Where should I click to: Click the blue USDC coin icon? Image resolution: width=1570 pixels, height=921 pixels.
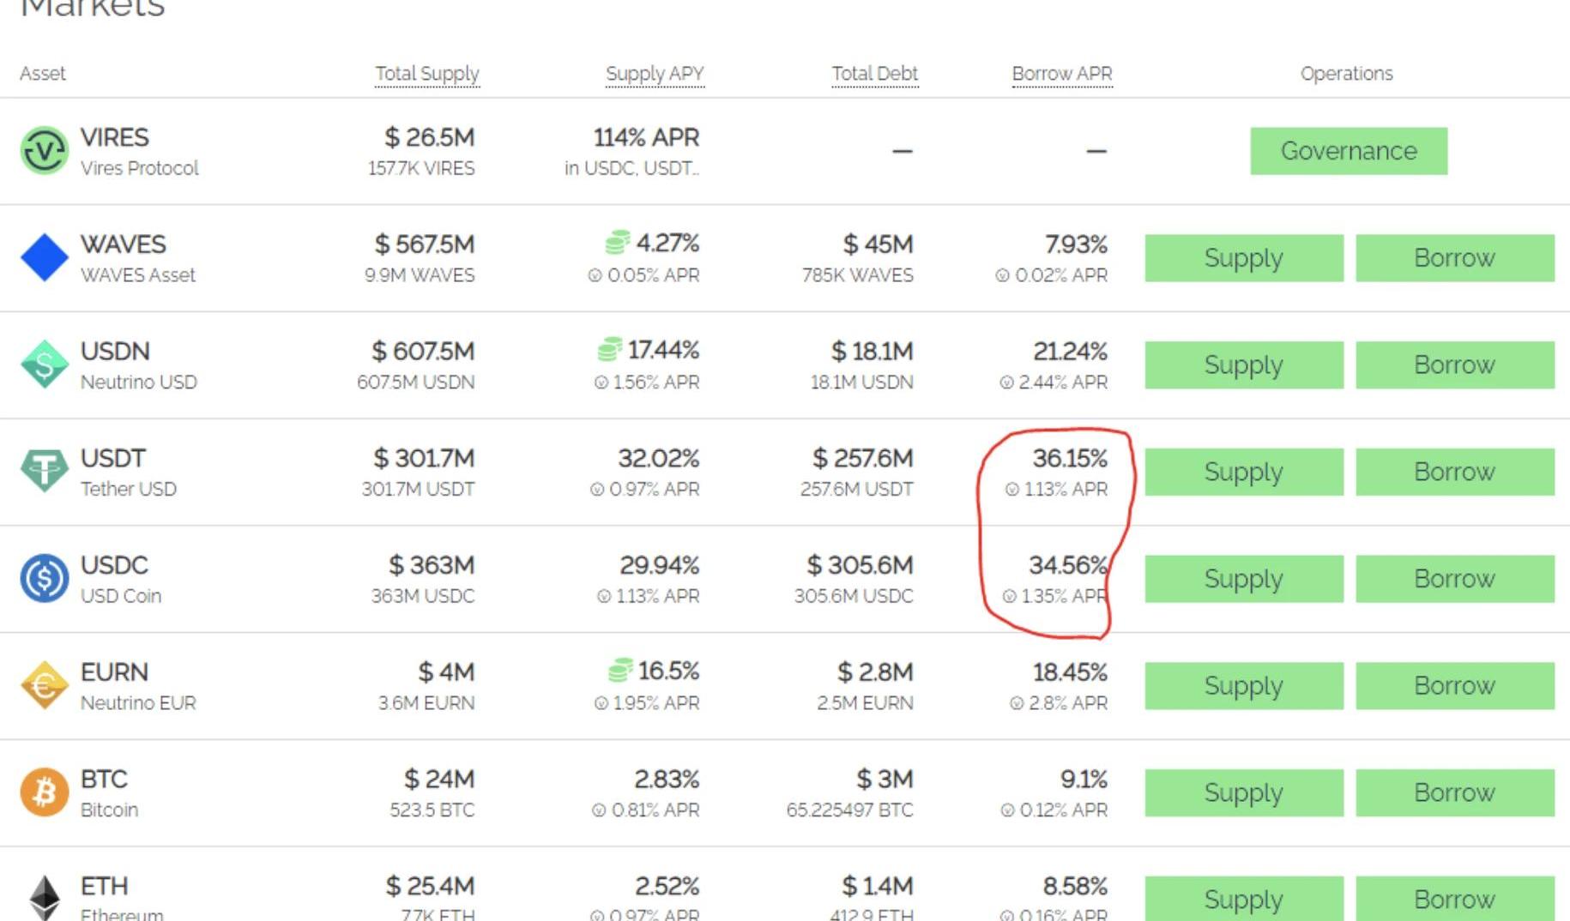click(x=44, y=578)
